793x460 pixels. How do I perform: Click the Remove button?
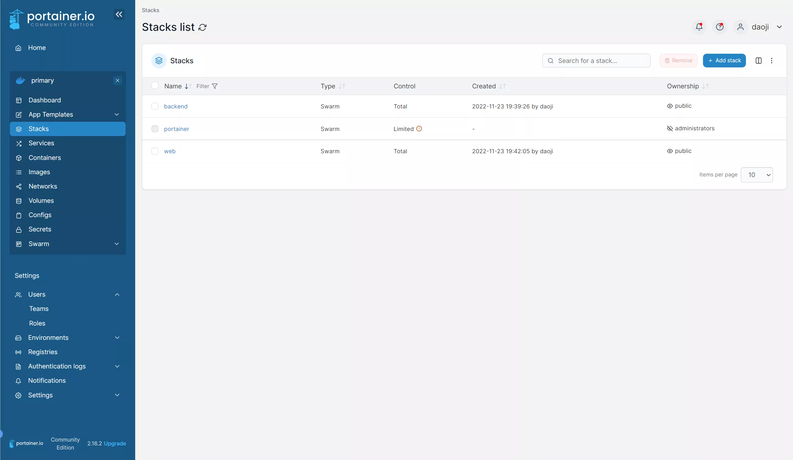[x=678, y=61]
